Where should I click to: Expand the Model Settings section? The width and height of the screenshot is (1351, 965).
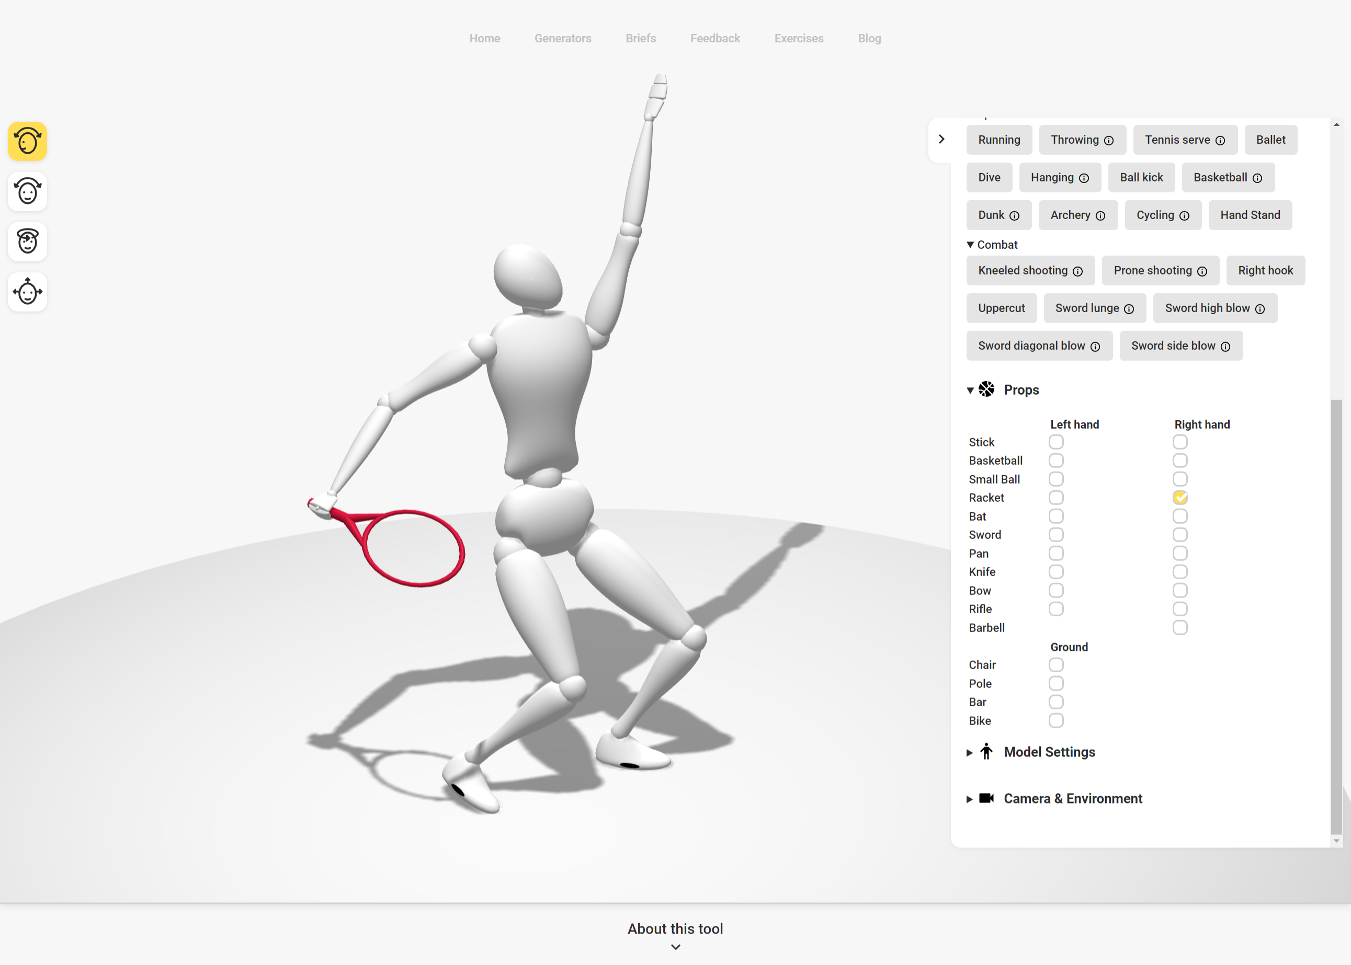(1049, 752)
